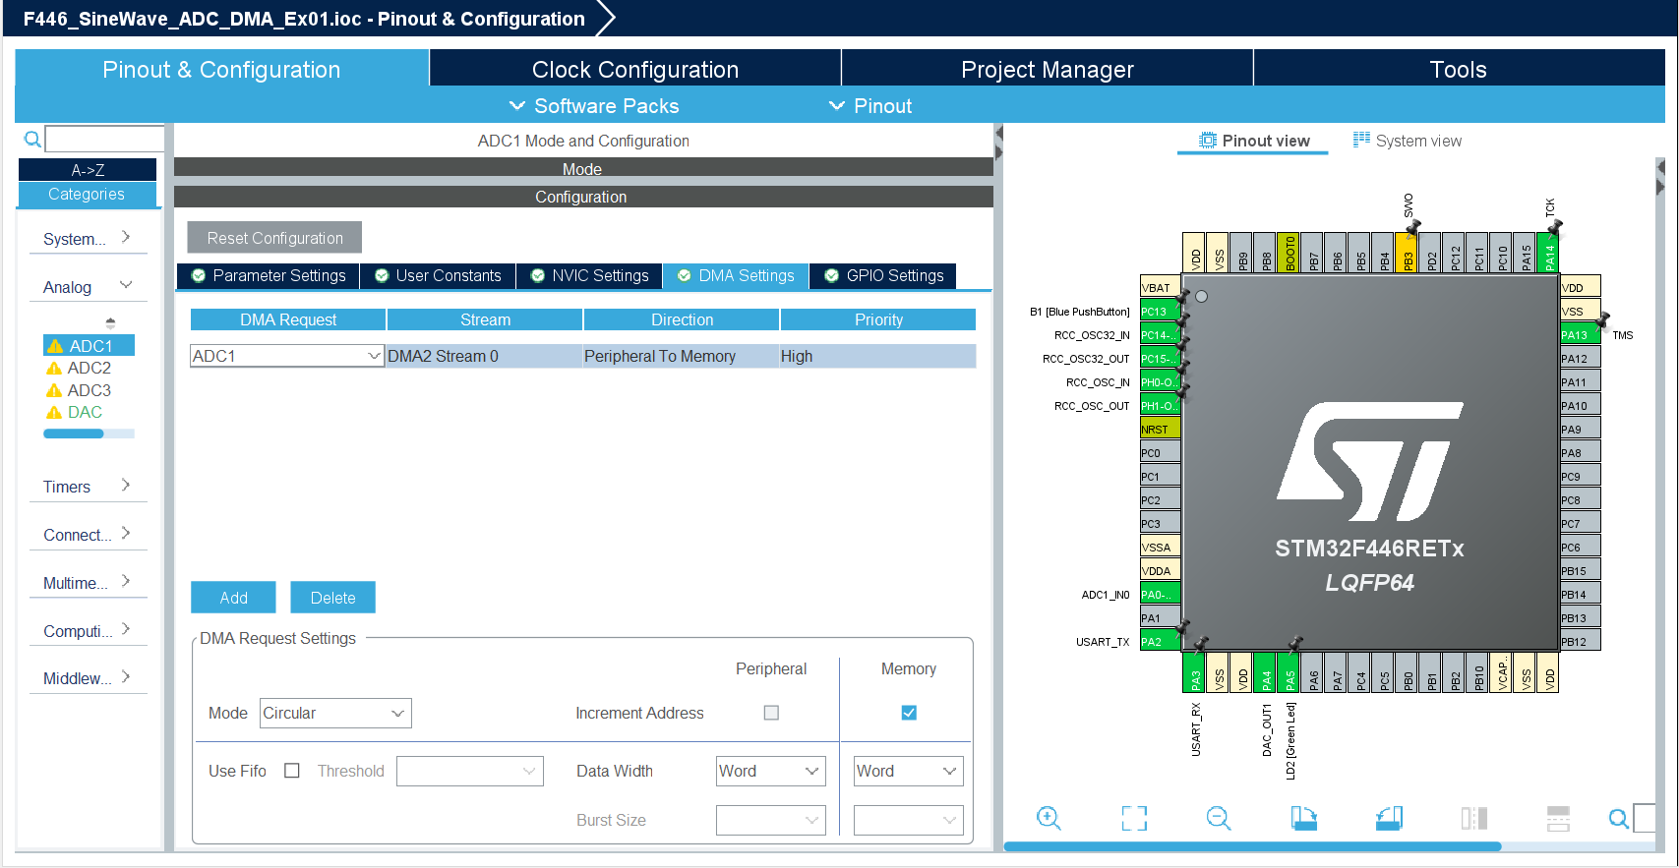Click the Pinout view chip icon
Image resolution: width=1679 pixels, height=868 pixels.
(x=1207, y=141)
